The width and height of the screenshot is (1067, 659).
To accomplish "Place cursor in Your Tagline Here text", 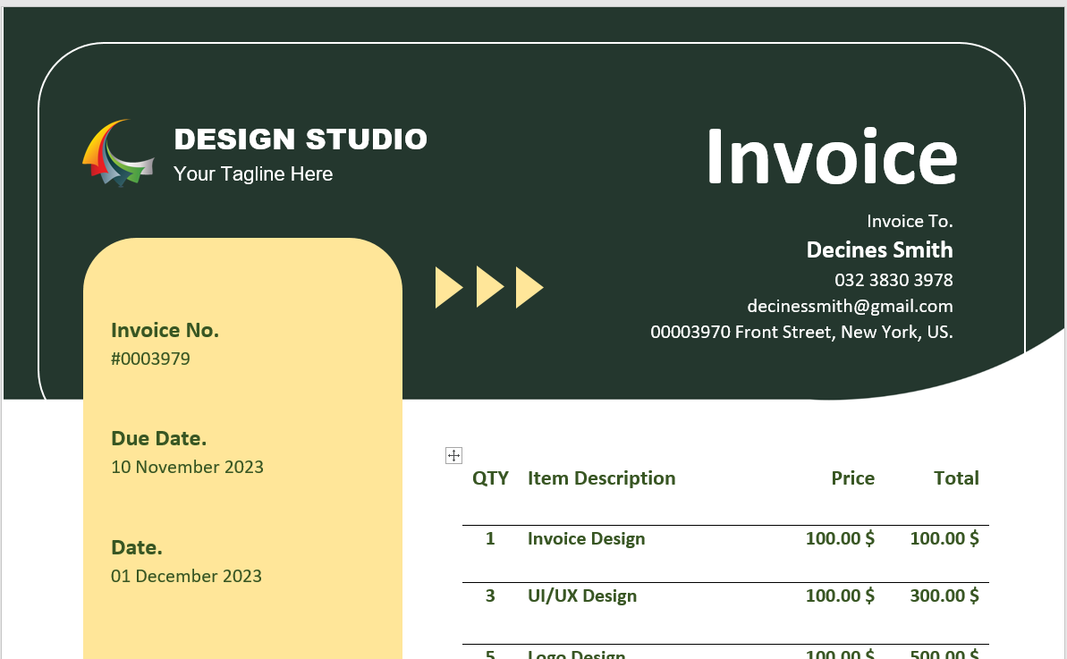I will pyautogui.click(x=253, y=174).
